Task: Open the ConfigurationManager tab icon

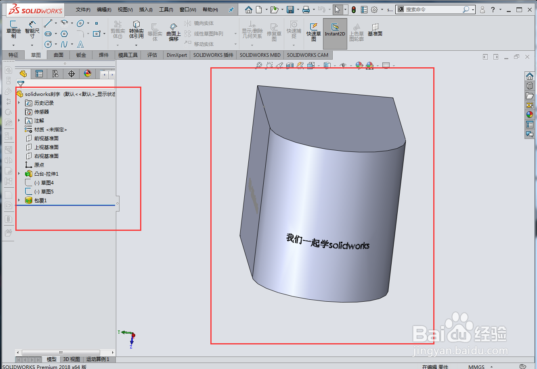Action: (55, 74)
